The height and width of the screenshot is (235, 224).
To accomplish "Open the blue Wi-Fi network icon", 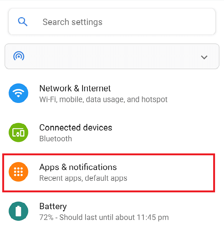I will [x=18, y=93].
